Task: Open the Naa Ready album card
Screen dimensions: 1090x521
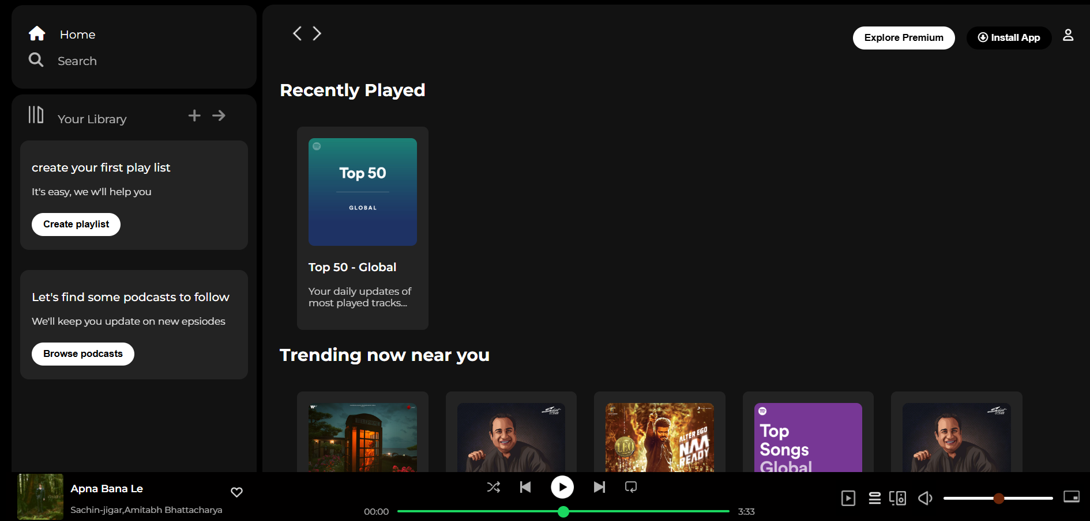Action: pos(660,438)
